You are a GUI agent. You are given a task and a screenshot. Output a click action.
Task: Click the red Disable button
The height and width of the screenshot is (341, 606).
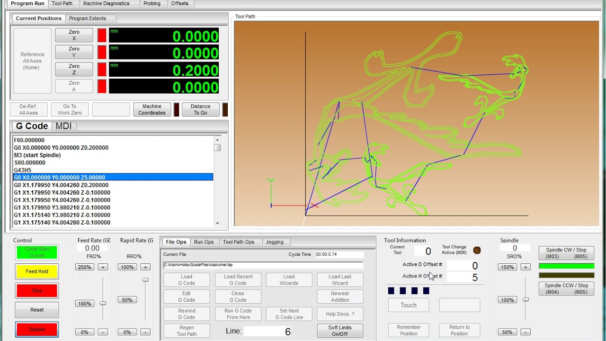[x=37, y=329]
